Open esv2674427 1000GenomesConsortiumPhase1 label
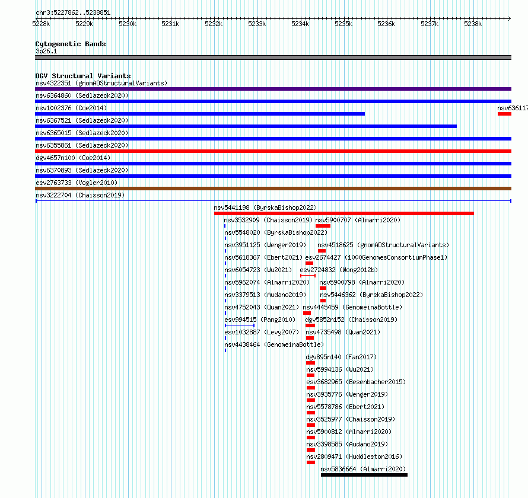 pyautogui.click(x=376, y=257)
